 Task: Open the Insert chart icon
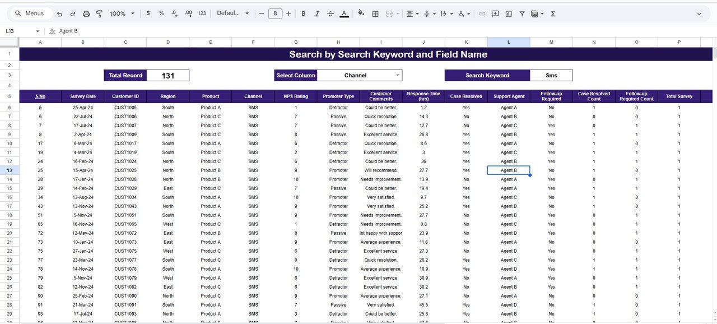tap(509, 13)
